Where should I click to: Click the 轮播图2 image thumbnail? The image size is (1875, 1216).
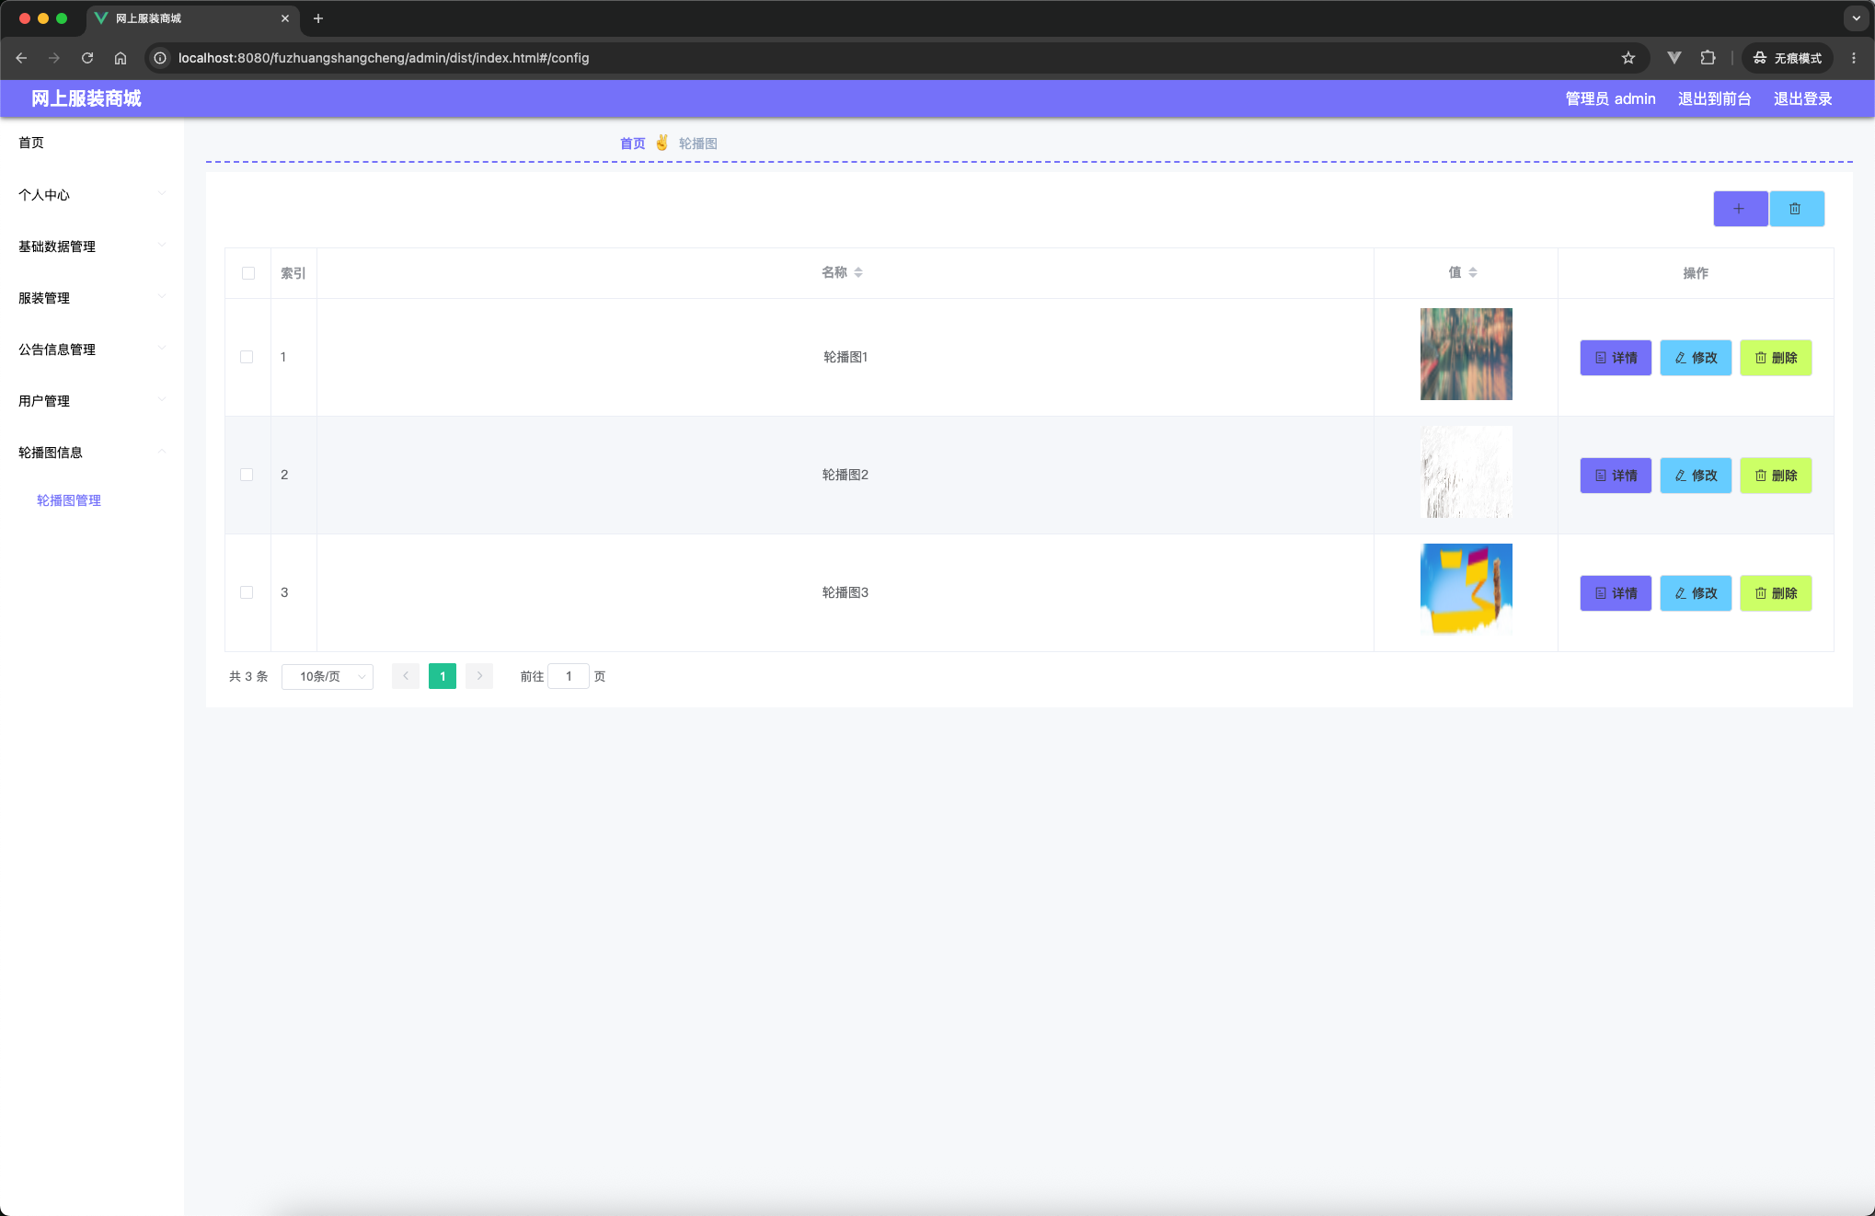1466,472
